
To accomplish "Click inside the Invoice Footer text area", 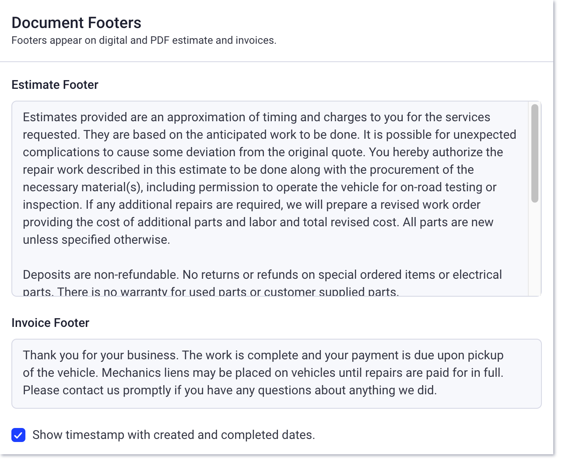I will [263, 372].
